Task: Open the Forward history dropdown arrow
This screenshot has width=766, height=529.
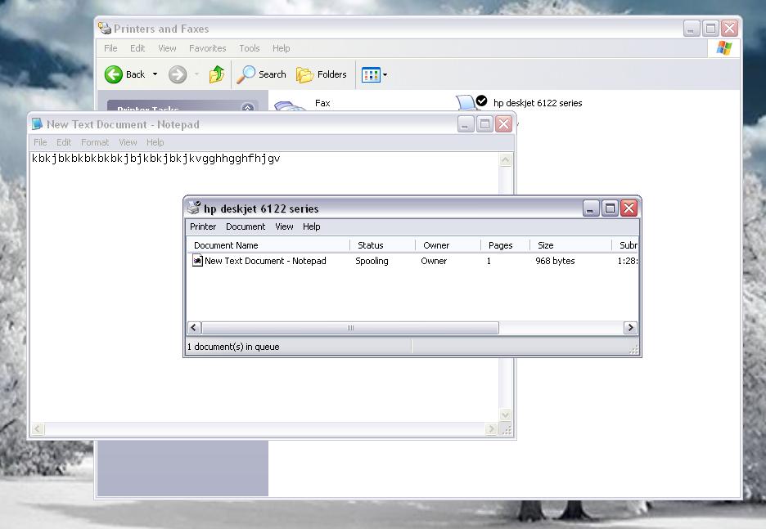Action: pyautogui.click(x=196, y=74)
